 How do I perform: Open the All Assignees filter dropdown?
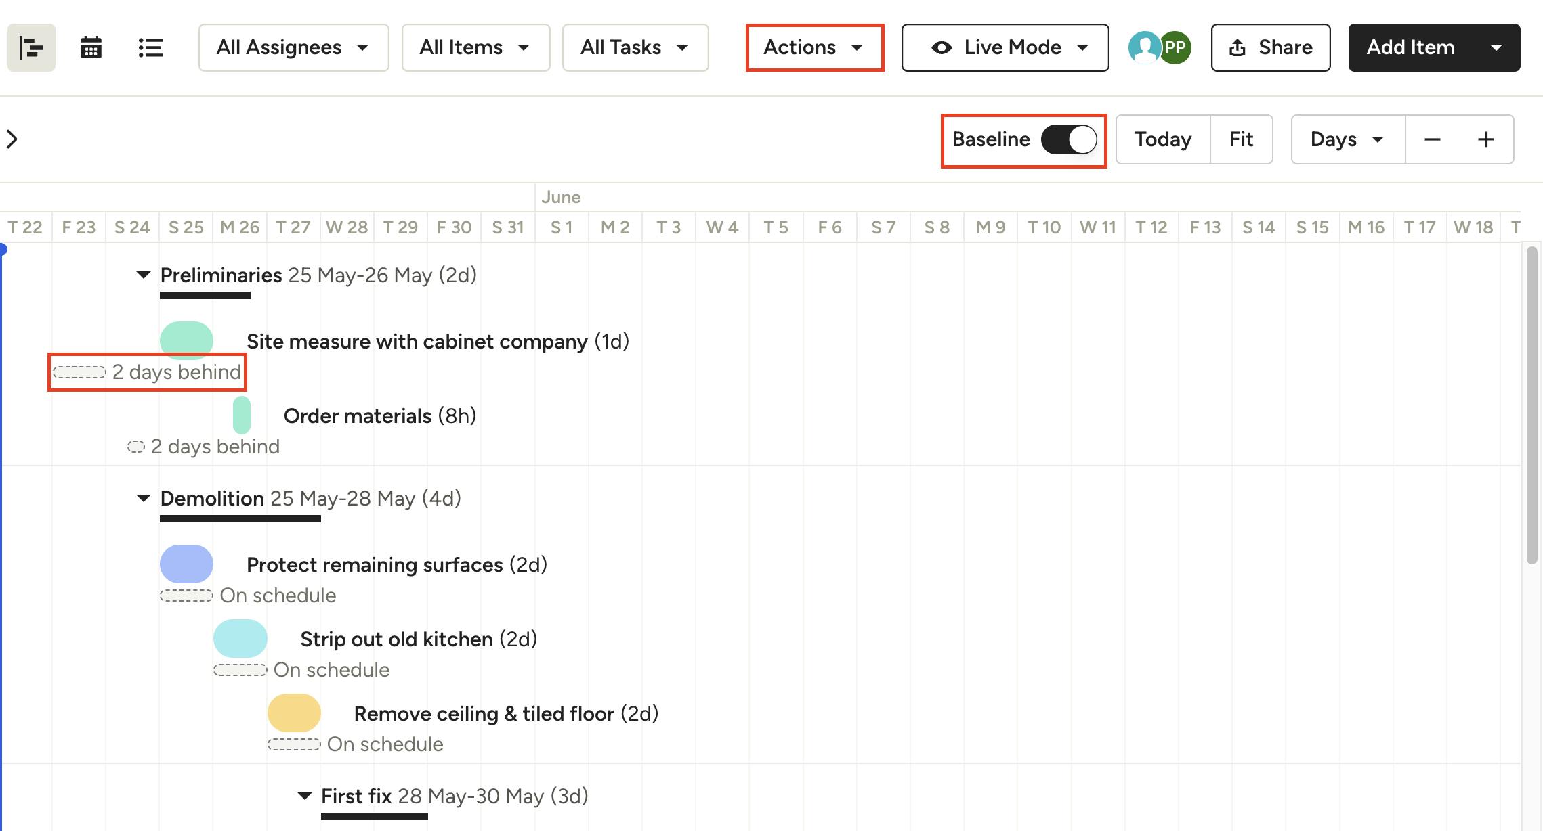(x=293, y=48)
